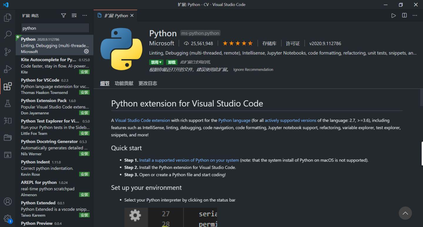Open settings gear on installed Python extension

pyautogui.click(x=86, y=51)
